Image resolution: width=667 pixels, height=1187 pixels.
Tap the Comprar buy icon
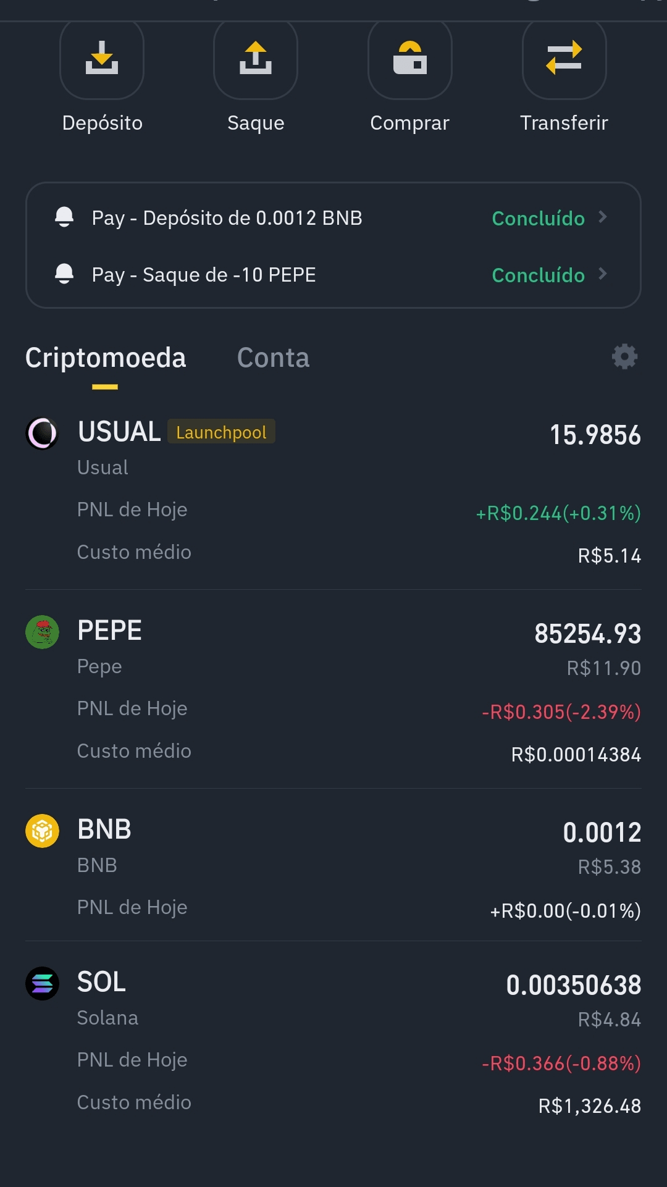(410, 58)
